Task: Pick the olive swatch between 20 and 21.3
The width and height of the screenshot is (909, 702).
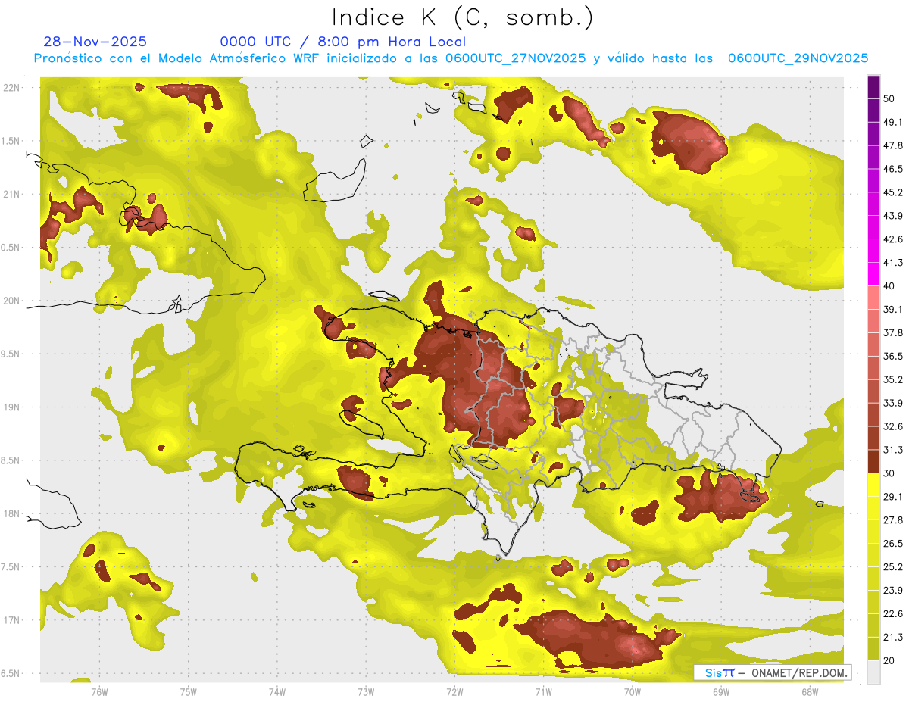Action: coord(873,649)
